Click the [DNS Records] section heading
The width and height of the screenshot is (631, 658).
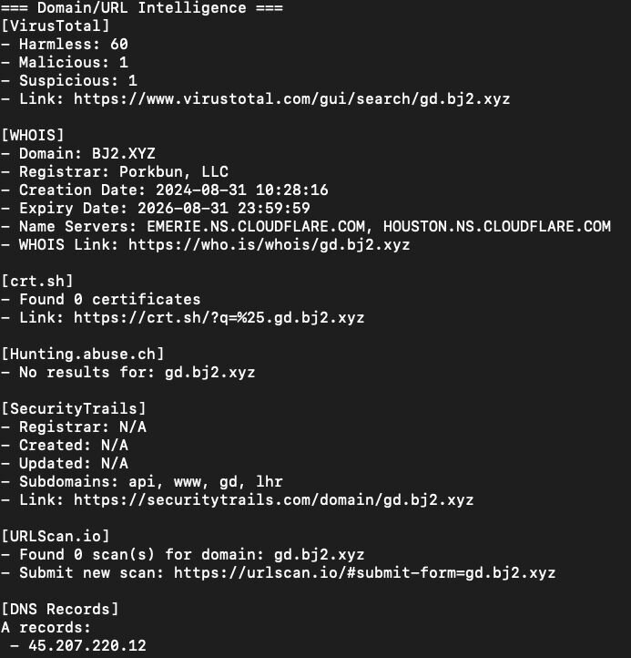tap(59, 609)
